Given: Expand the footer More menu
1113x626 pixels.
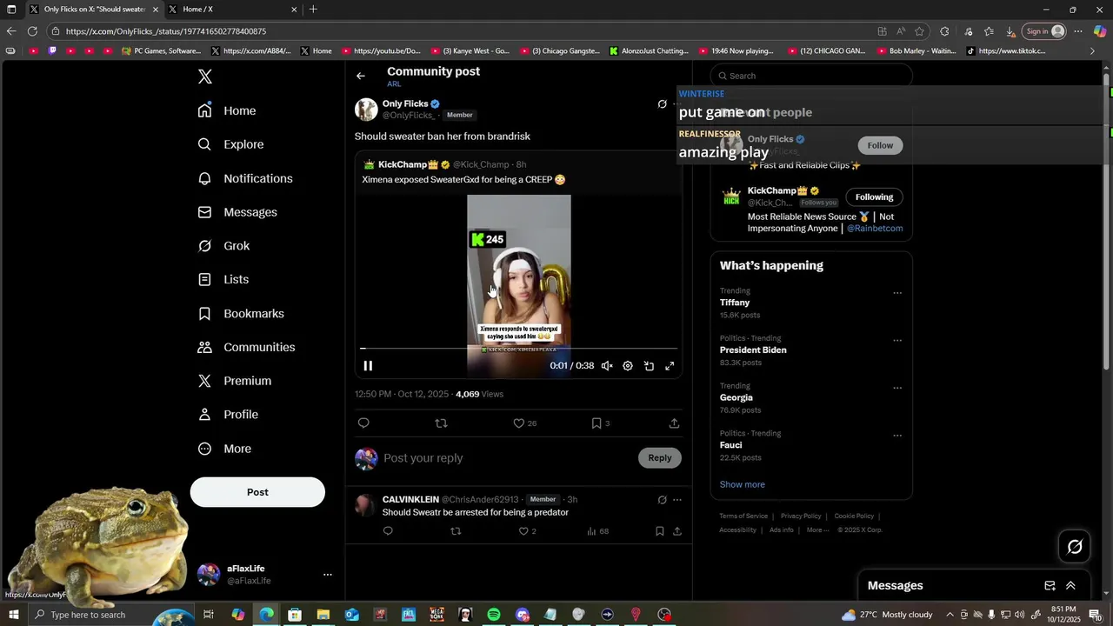Looking at the screenshot, I should click(816, 530).
